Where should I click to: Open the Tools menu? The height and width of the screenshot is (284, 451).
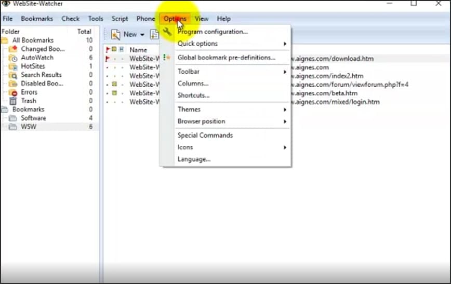[96, 19]
